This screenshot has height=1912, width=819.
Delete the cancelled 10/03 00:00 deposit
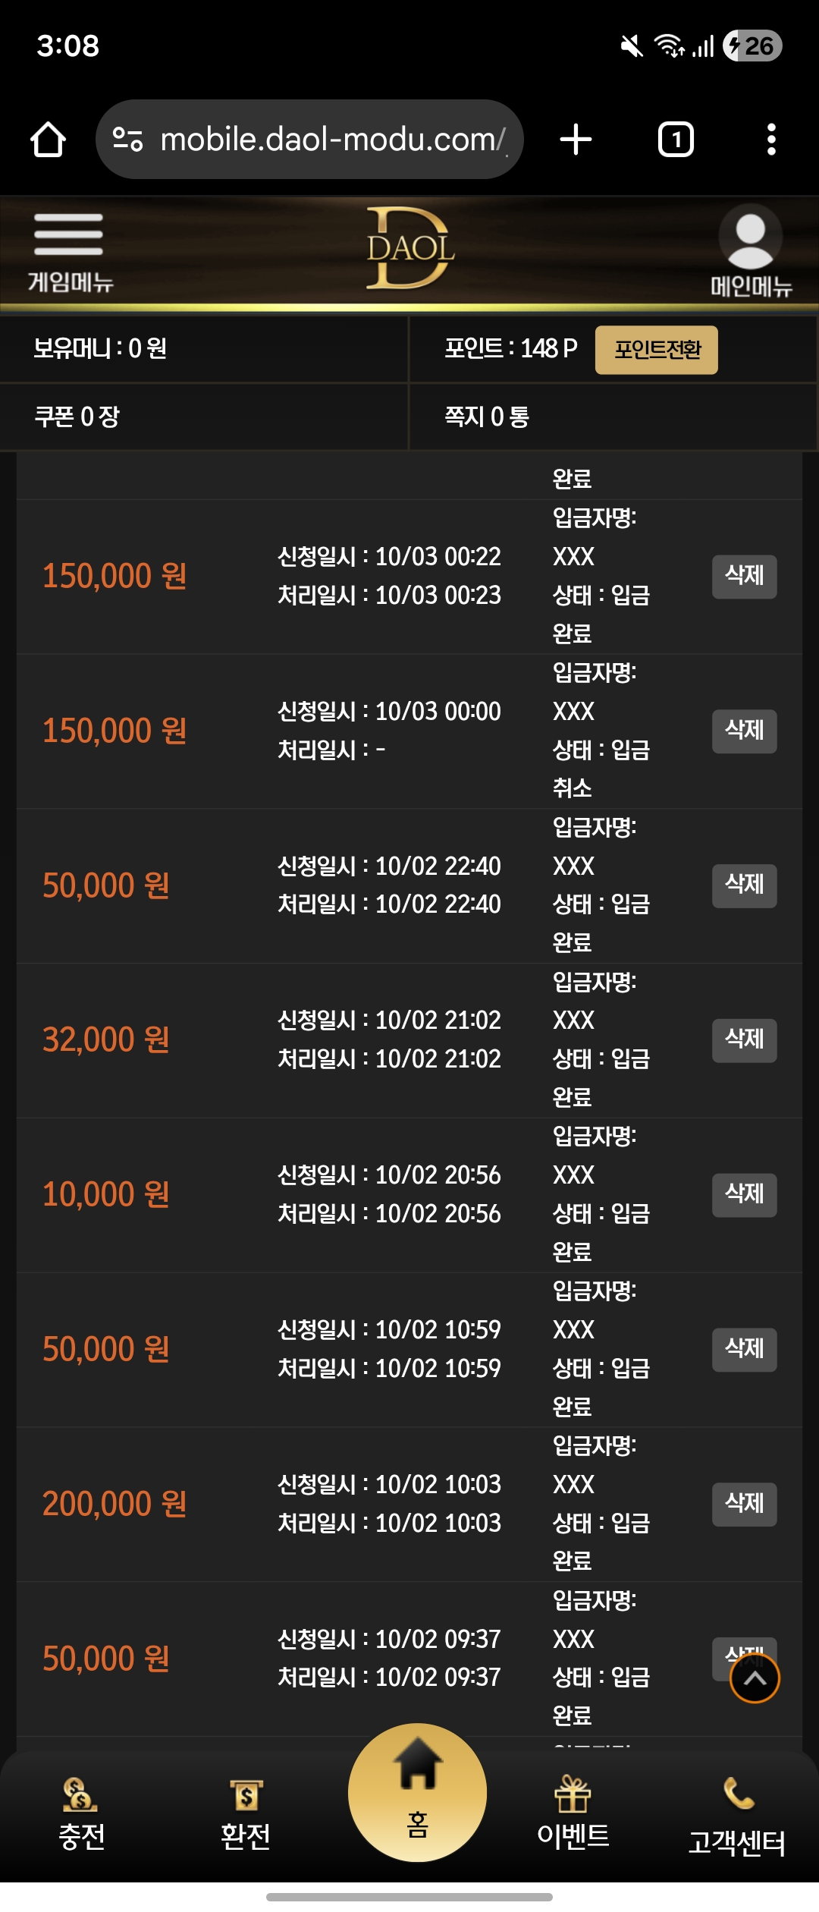[x=744, y=731]
